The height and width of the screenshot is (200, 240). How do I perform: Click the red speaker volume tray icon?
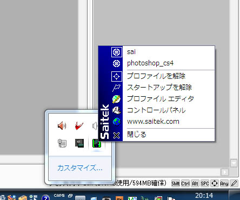click(62, 126)
